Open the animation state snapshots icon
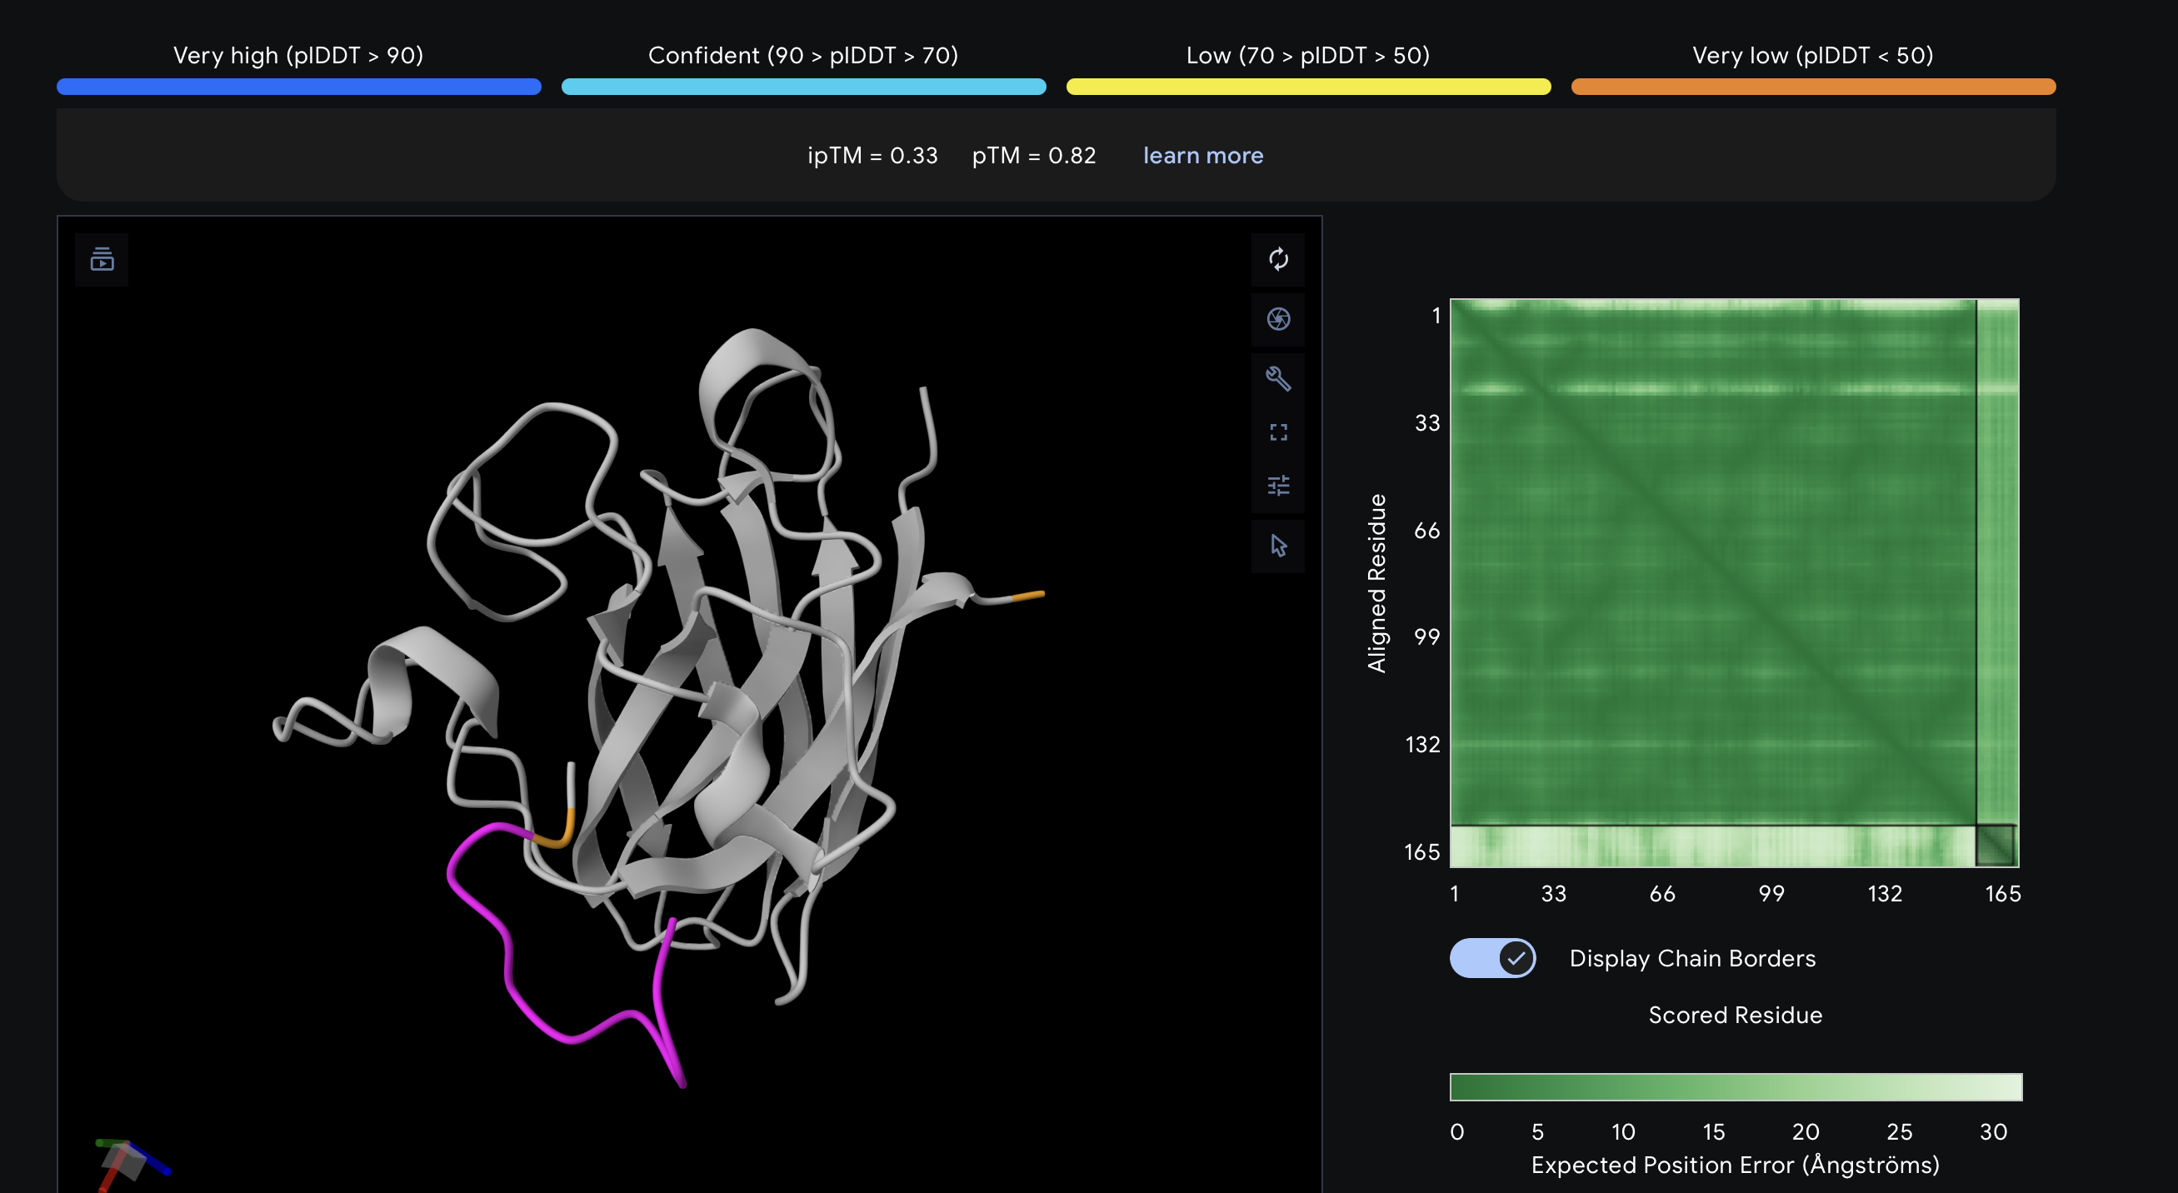The height and width of the screenshot is (1193, 2178). pyautogui.click(x=102, y=259)
